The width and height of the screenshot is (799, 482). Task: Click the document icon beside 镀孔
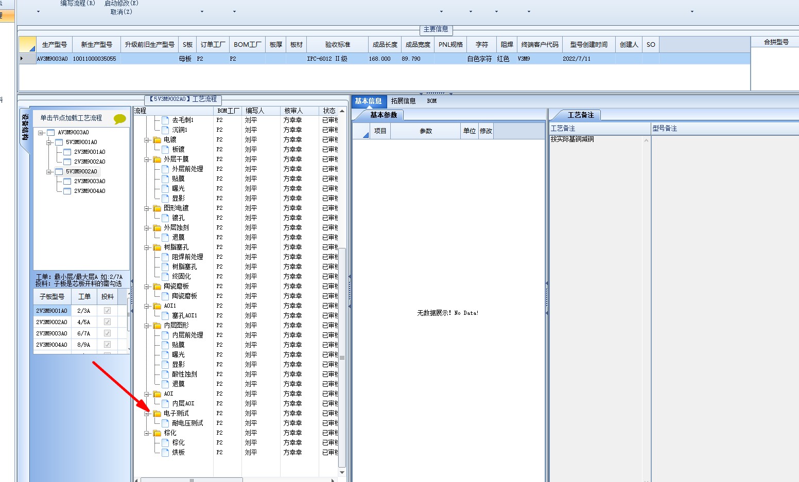tap(165, 218)
